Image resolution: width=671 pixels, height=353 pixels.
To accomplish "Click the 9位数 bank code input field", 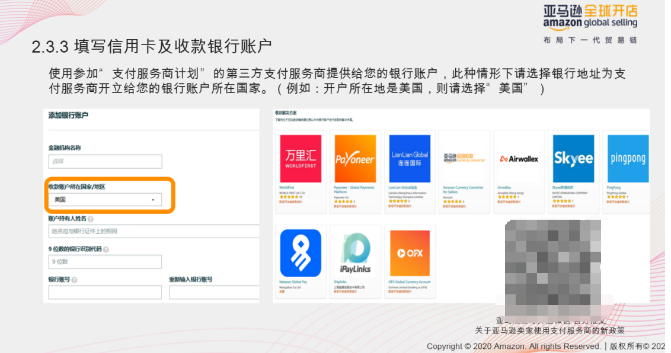I will (x=105, y=261).
